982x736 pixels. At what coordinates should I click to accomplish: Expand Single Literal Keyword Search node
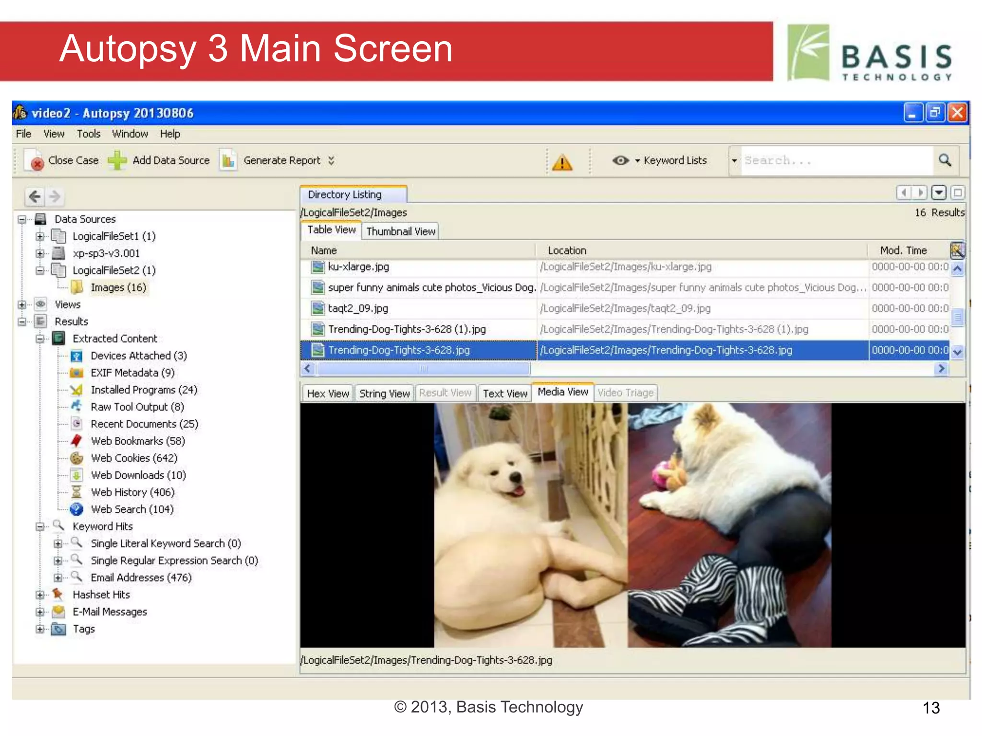point(58,544)
